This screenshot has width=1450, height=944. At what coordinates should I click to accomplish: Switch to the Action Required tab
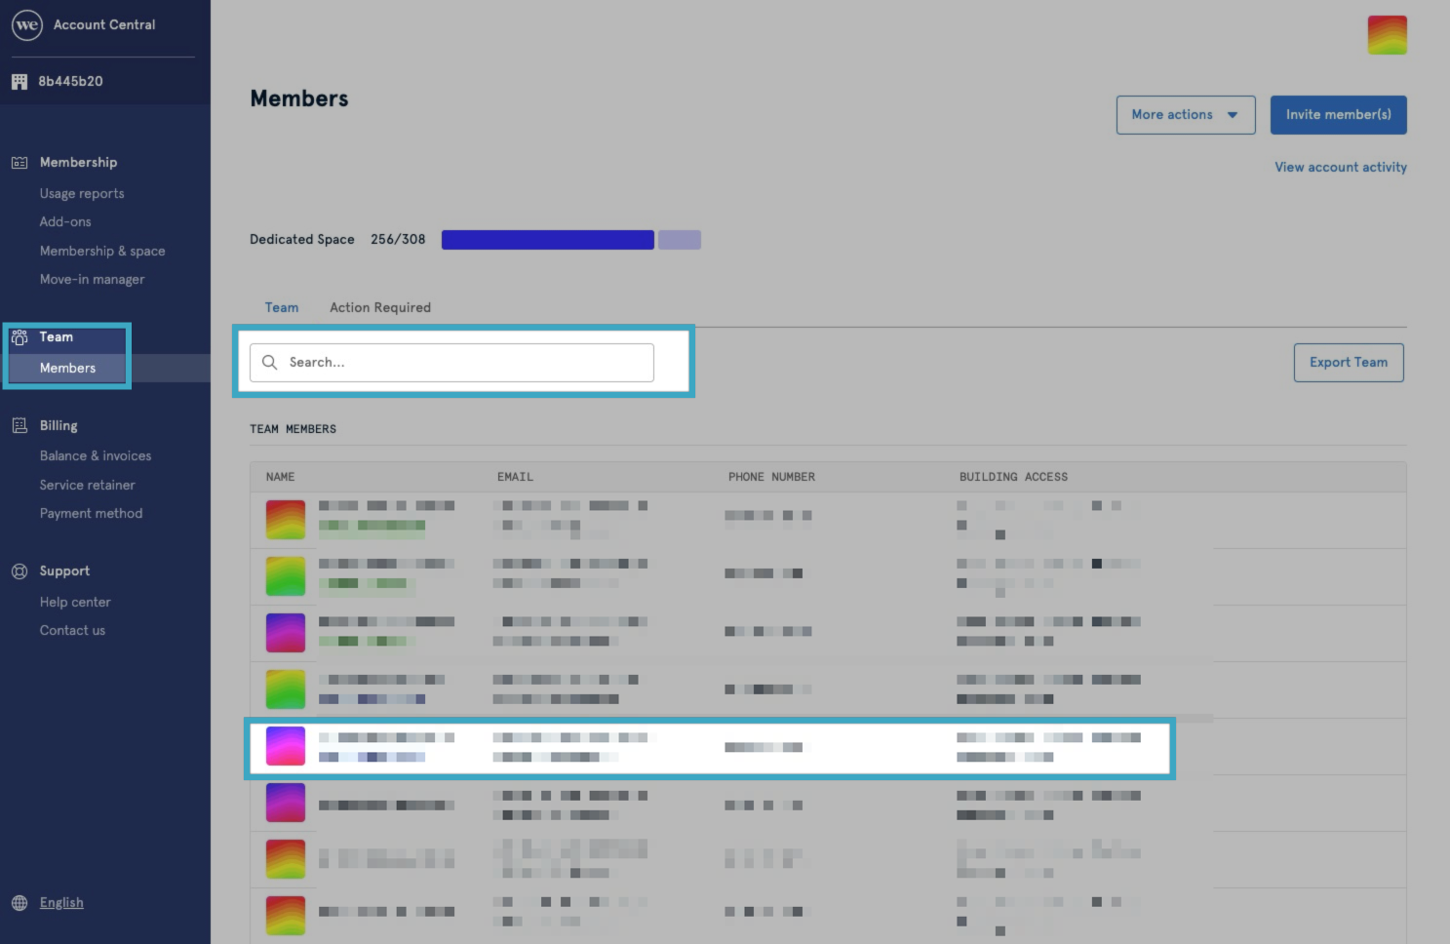pyautogui.click(x=380, y=307)
